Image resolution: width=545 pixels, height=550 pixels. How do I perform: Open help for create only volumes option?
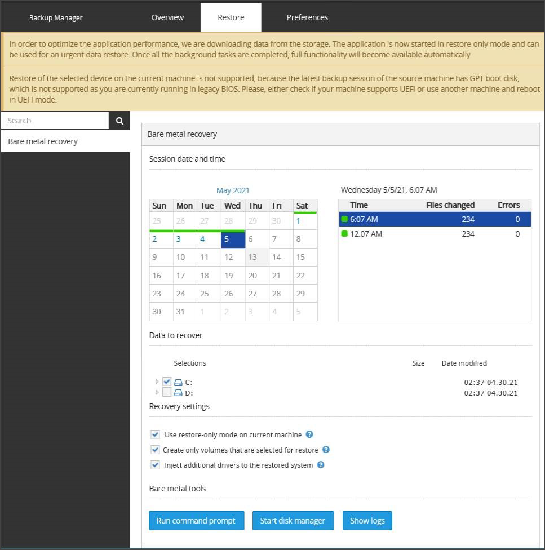click(325, 450)
